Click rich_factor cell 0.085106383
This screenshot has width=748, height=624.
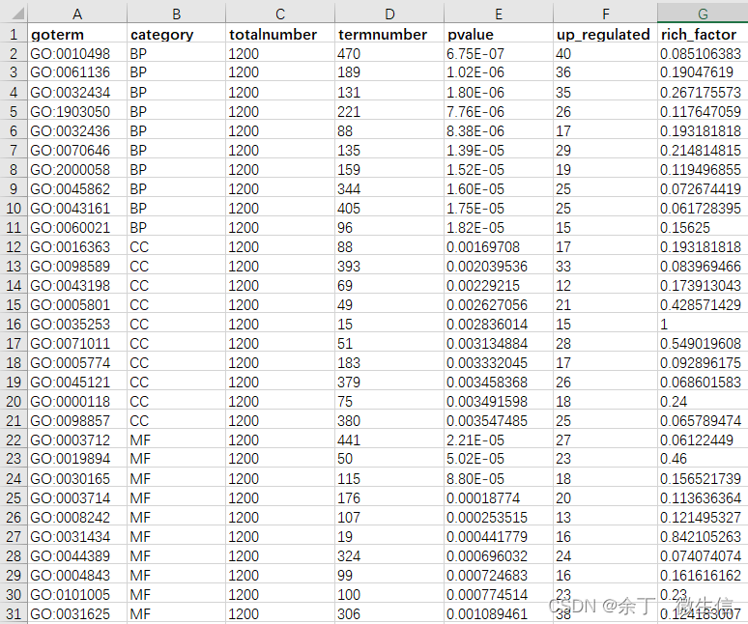coord(703,53)
